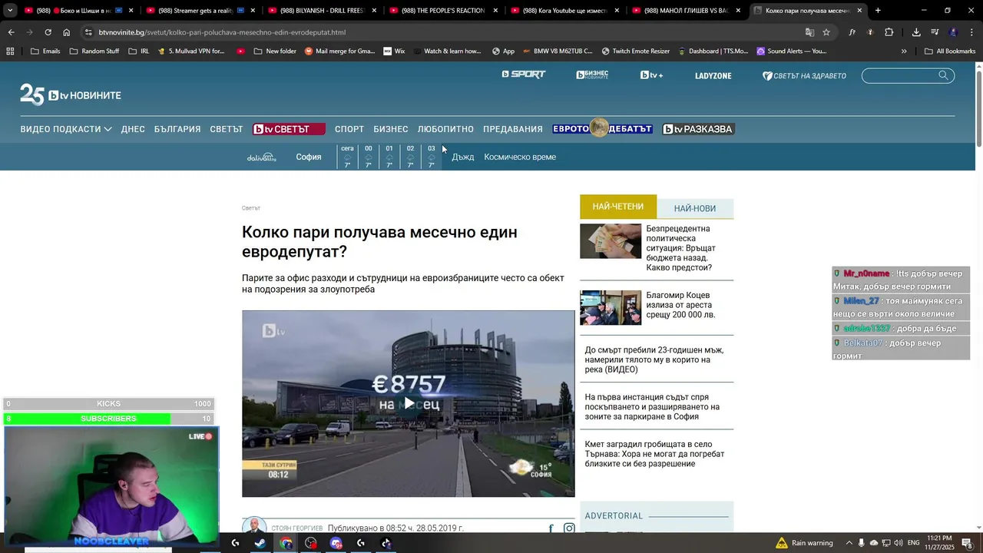Open the БИЗНЕС menu section

click(x=391, y=129)
